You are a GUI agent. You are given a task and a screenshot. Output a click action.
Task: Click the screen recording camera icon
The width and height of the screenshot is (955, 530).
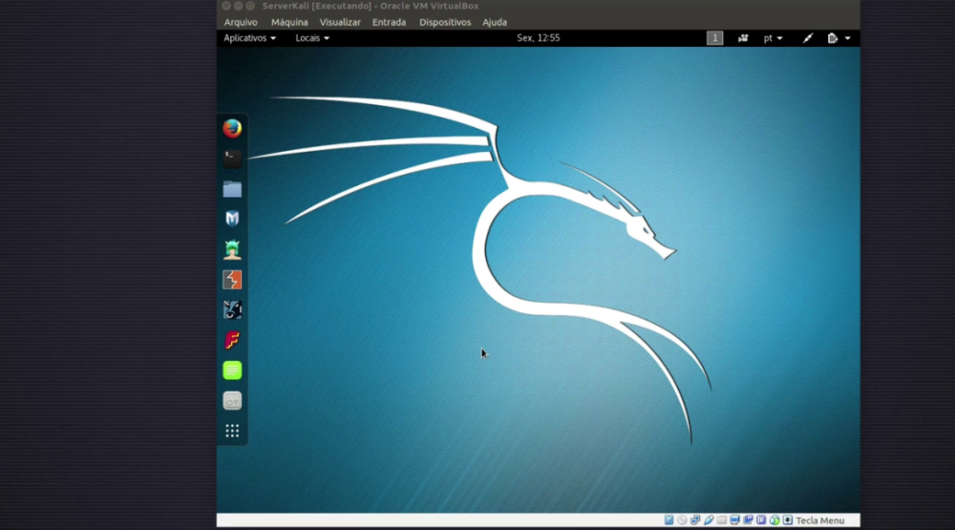tap(743, 38)
